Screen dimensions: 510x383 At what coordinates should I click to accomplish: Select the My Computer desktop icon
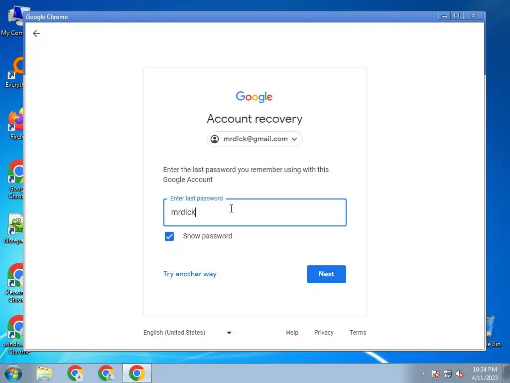click(12, 21)
